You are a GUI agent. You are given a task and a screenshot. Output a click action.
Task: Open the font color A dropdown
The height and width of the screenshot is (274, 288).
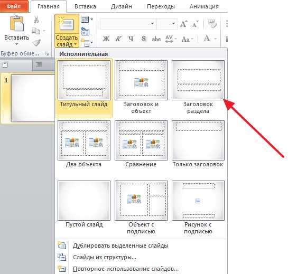pyautogui.click(x=216, y=39)
